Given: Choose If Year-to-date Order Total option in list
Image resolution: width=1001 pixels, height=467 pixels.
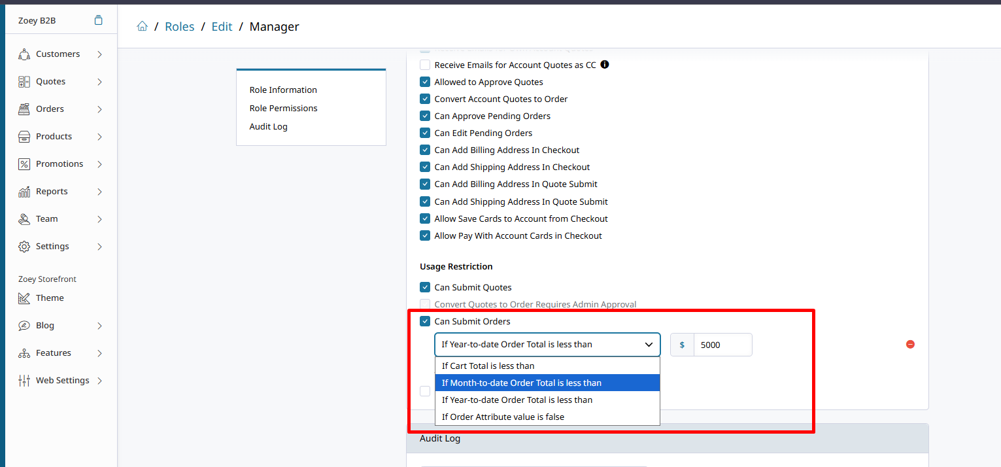Looking at the screenshot, I should [547, 400].
